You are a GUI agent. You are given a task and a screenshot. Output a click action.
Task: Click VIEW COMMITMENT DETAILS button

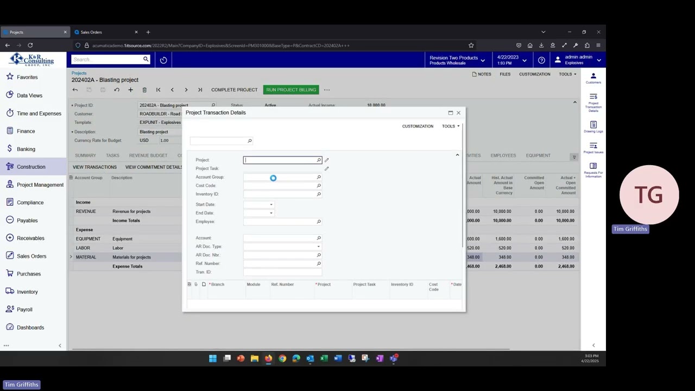point(154,167)
